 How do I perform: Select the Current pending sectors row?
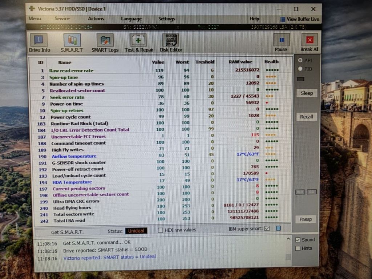tap(160, 189)
